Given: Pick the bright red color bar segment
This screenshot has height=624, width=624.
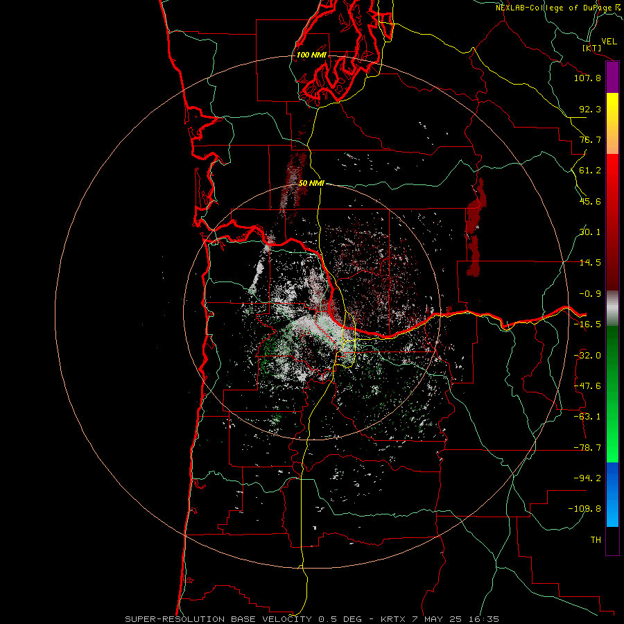Looking at the screenshot, I should [x=612, y=179].
